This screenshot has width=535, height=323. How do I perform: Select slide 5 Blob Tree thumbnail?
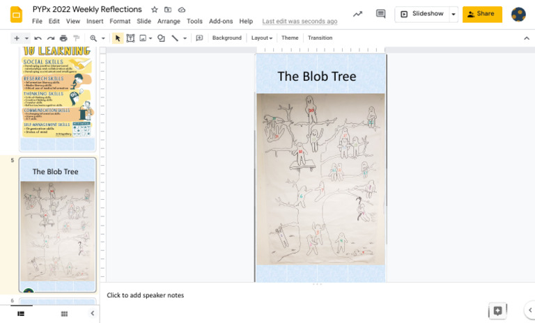57,225
